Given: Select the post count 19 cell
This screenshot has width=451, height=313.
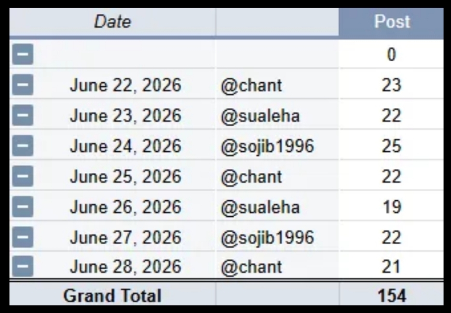Looking at the screenshot, I should (392, 207).
